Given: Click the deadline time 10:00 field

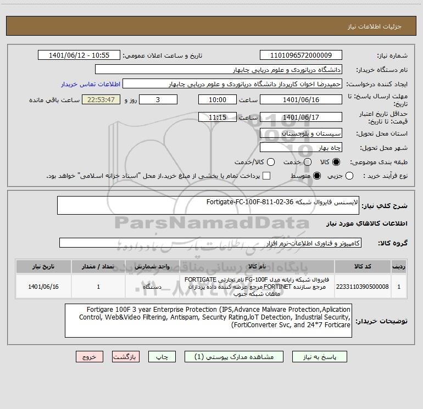Looking at the screenshot, I should pos(218,99).
